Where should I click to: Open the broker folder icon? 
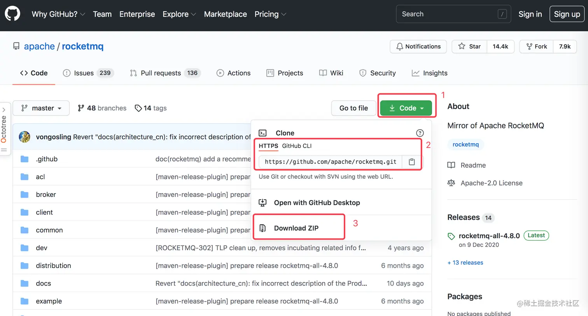24,195
